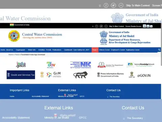Open the Employee's Corner menu item
This screenshot has width=162, height=122.
point(118,50)
